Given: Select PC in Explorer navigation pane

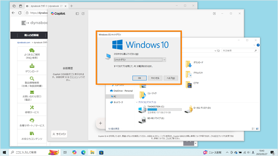Looking at the screenshot, I should 120,97.
